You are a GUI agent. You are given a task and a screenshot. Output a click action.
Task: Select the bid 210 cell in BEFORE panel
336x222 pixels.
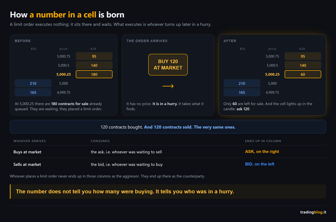click(33, 83)
